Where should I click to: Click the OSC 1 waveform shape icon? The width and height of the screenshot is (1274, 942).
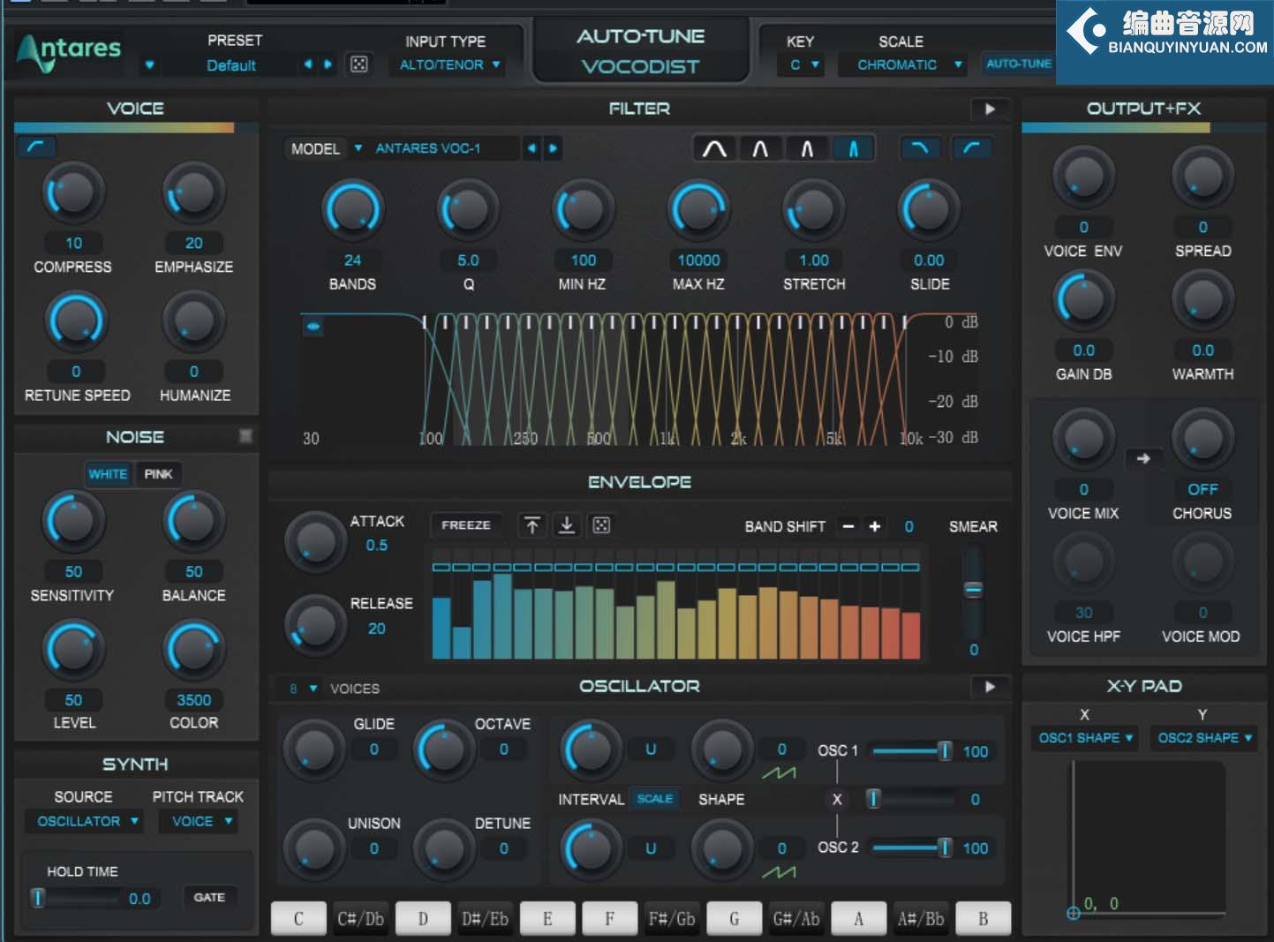tap(779, 773)
